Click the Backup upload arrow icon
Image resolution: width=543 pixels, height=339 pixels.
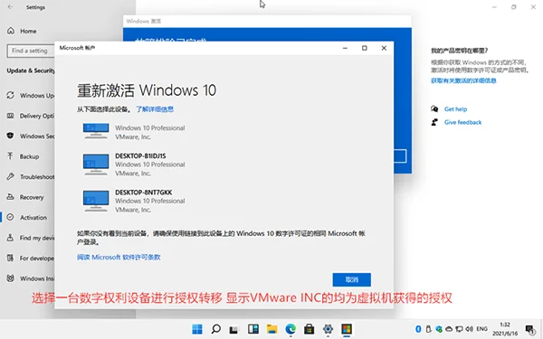(x=10, y=156)
